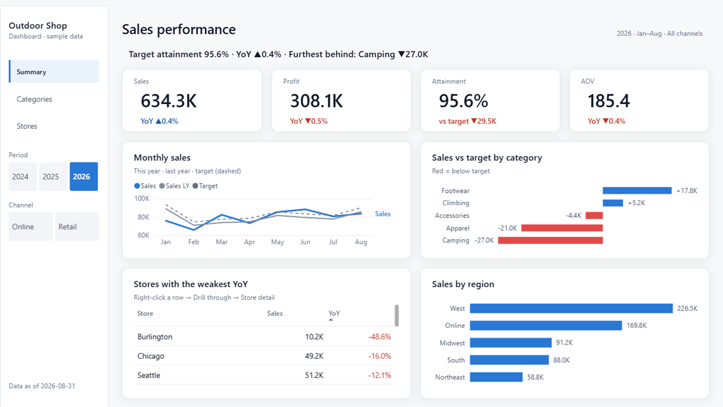Select the 2026 period
The image size is (723, 407).
84,176
